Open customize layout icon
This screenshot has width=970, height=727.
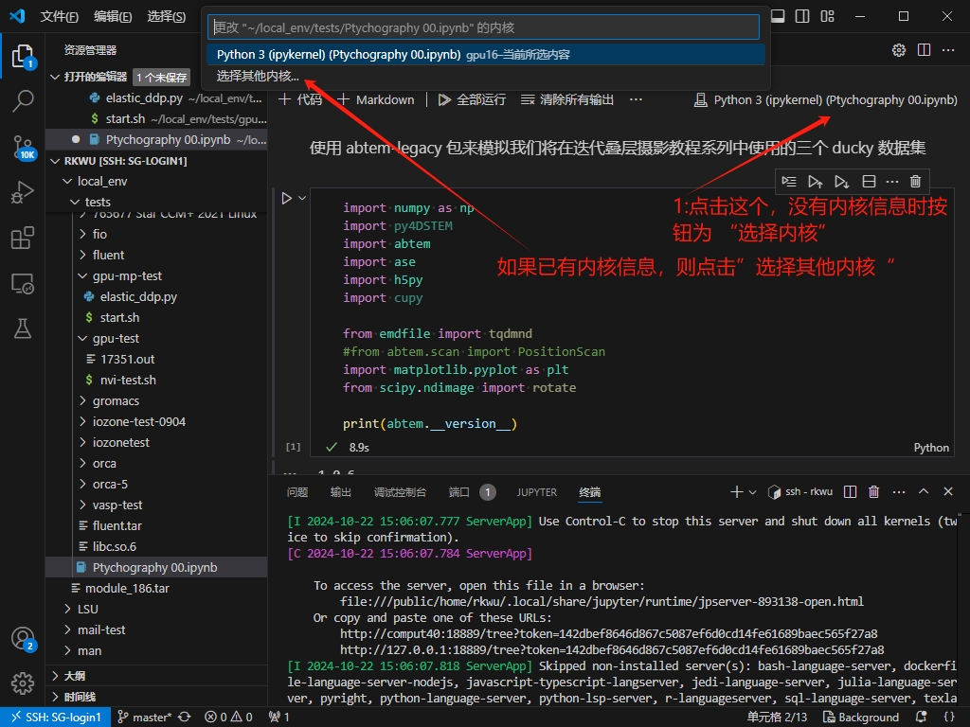828,16
